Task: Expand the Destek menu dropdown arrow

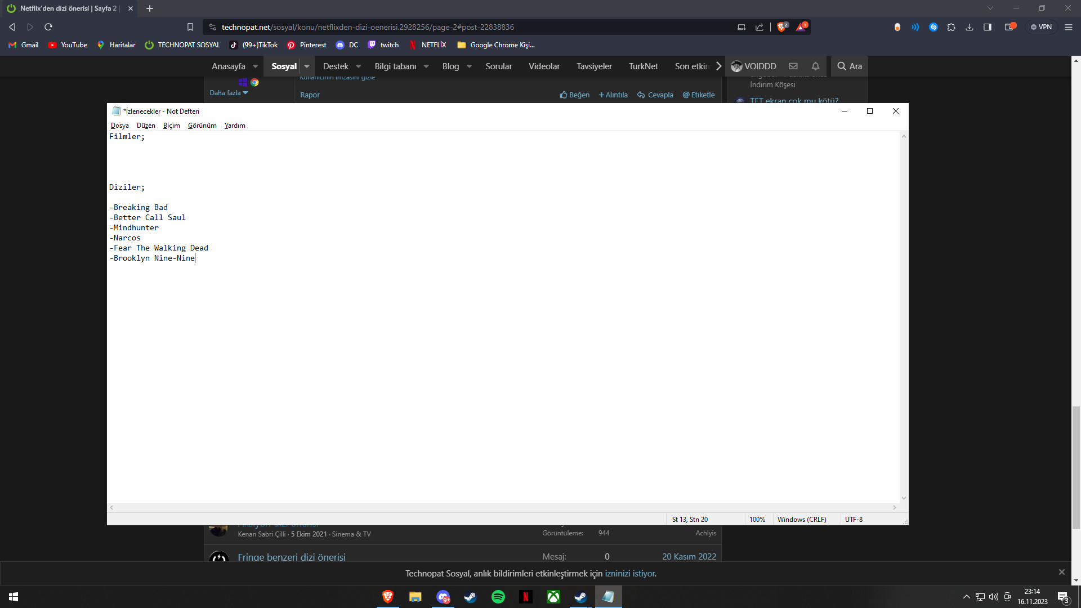Action: [x=359, y=66]
